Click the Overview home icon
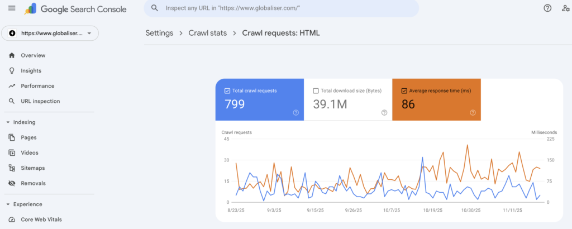The height and width of the screenshot is (229, 572). (x=12, y=55)
